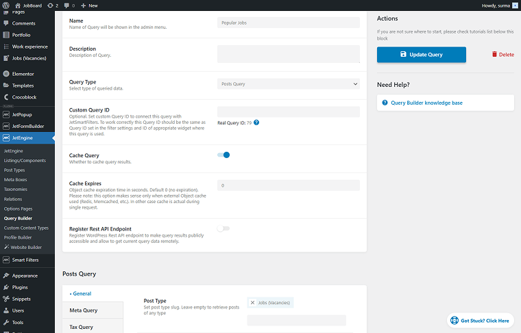
Task: Open the Custom Content Types submenu item
Action: coord(26,228)
